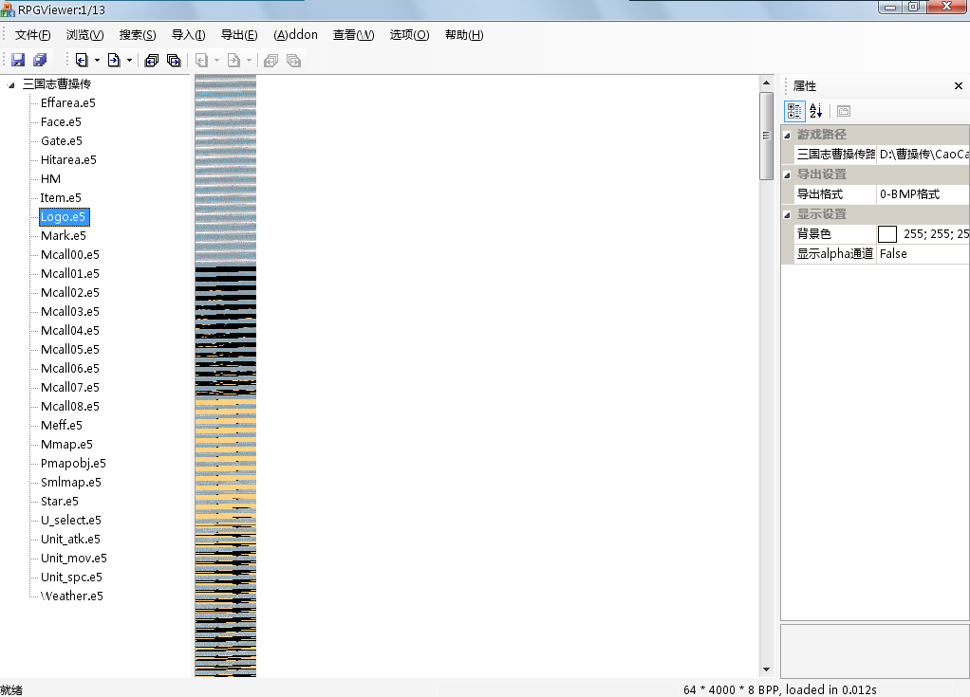Open the 导出(E) menu
The height and width of the screenshot is (697, 970).
point(238,35)
